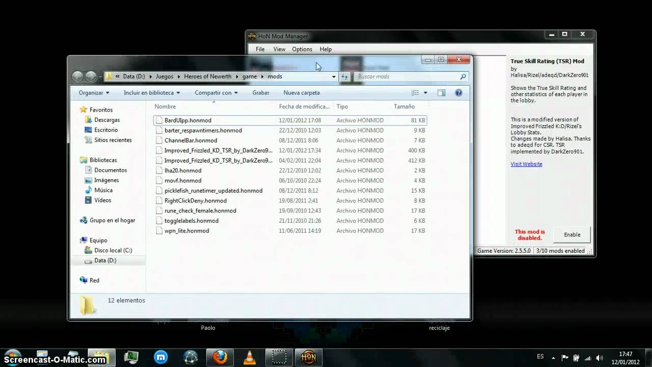The height and width of the screenshot is (367, 652).
Task: Select BardUIpp.honmod file
Action: (290, 120)
